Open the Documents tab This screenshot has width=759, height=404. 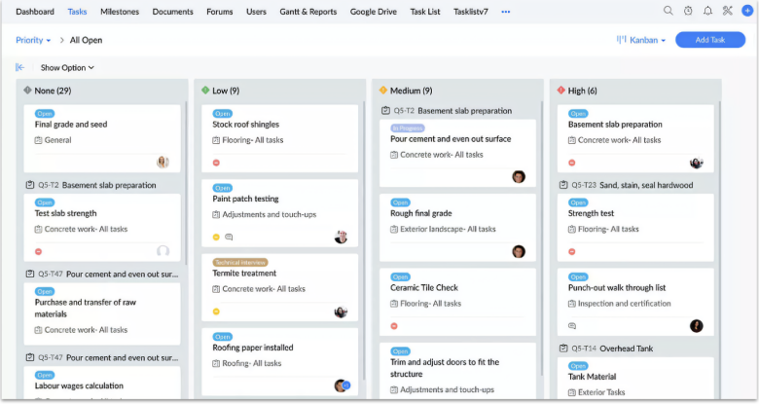click(x=173, y=12)
